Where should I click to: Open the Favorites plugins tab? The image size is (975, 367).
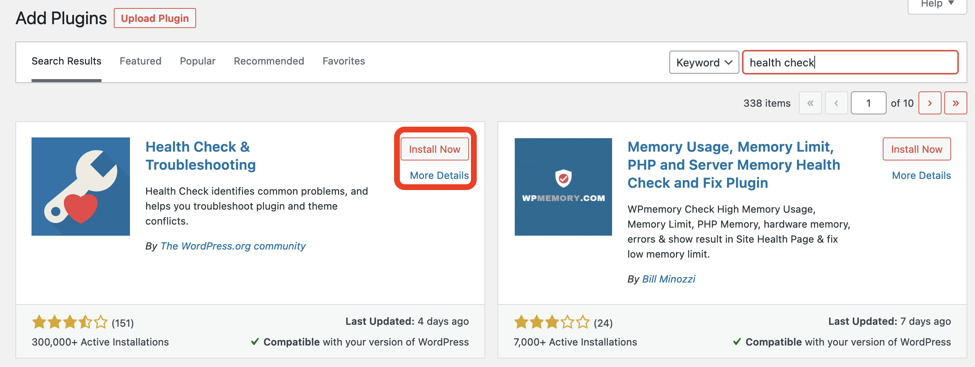click(x=344, y=61)
